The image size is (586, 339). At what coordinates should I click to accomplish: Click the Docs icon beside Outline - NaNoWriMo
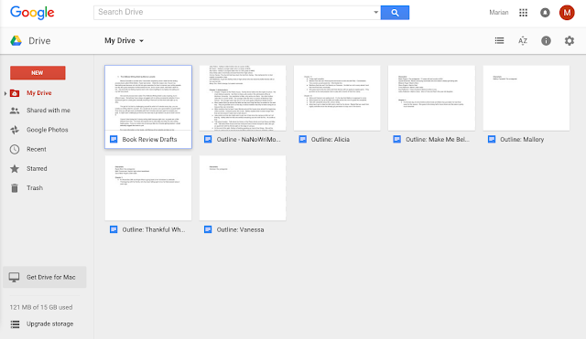(x=208, y=139)
